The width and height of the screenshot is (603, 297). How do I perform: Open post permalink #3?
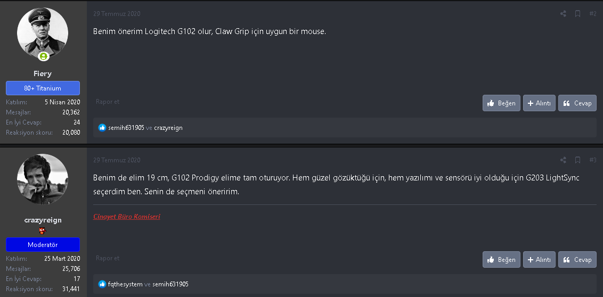(x=593, y=160)
